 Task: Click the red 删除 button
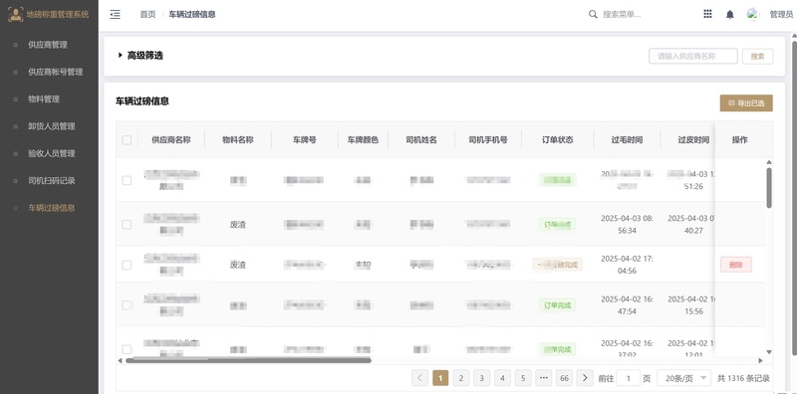click(x=735, y=265)
